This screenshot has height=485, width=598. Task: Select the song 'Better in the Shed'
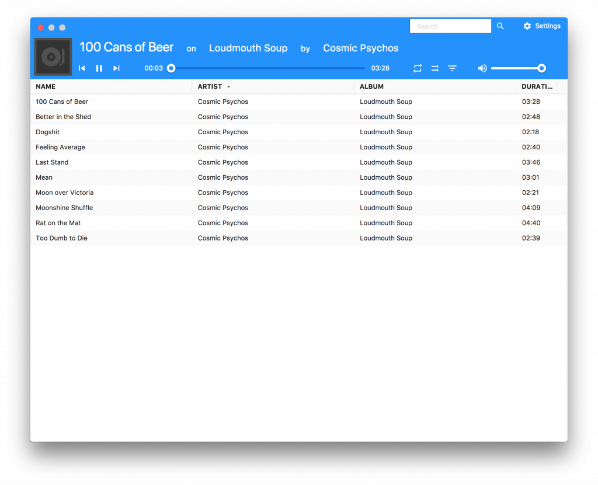click(63, 117)
